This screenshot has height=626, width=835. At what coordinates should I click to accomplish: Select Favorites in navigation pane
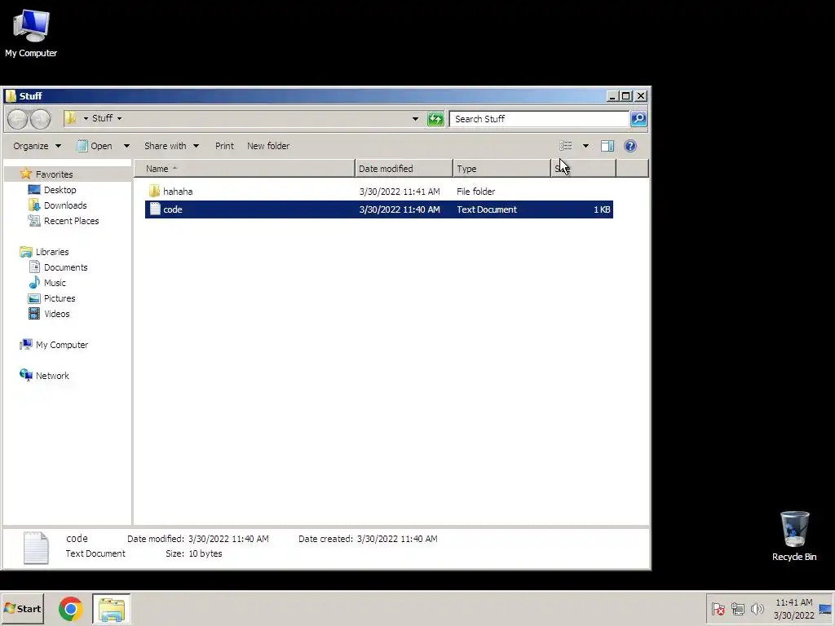(54, 174)
